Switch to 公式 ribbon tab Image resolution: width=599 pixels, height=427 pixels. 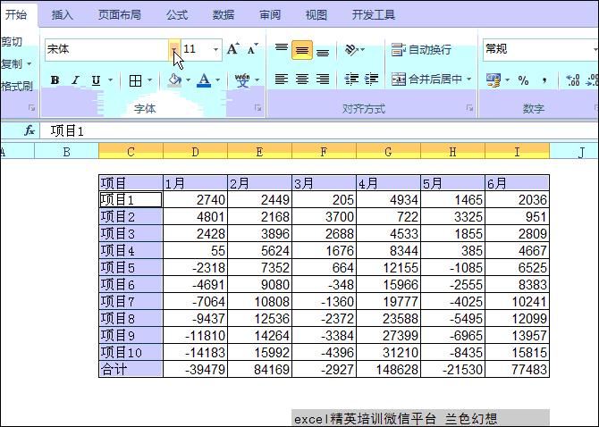coord(177,15)
